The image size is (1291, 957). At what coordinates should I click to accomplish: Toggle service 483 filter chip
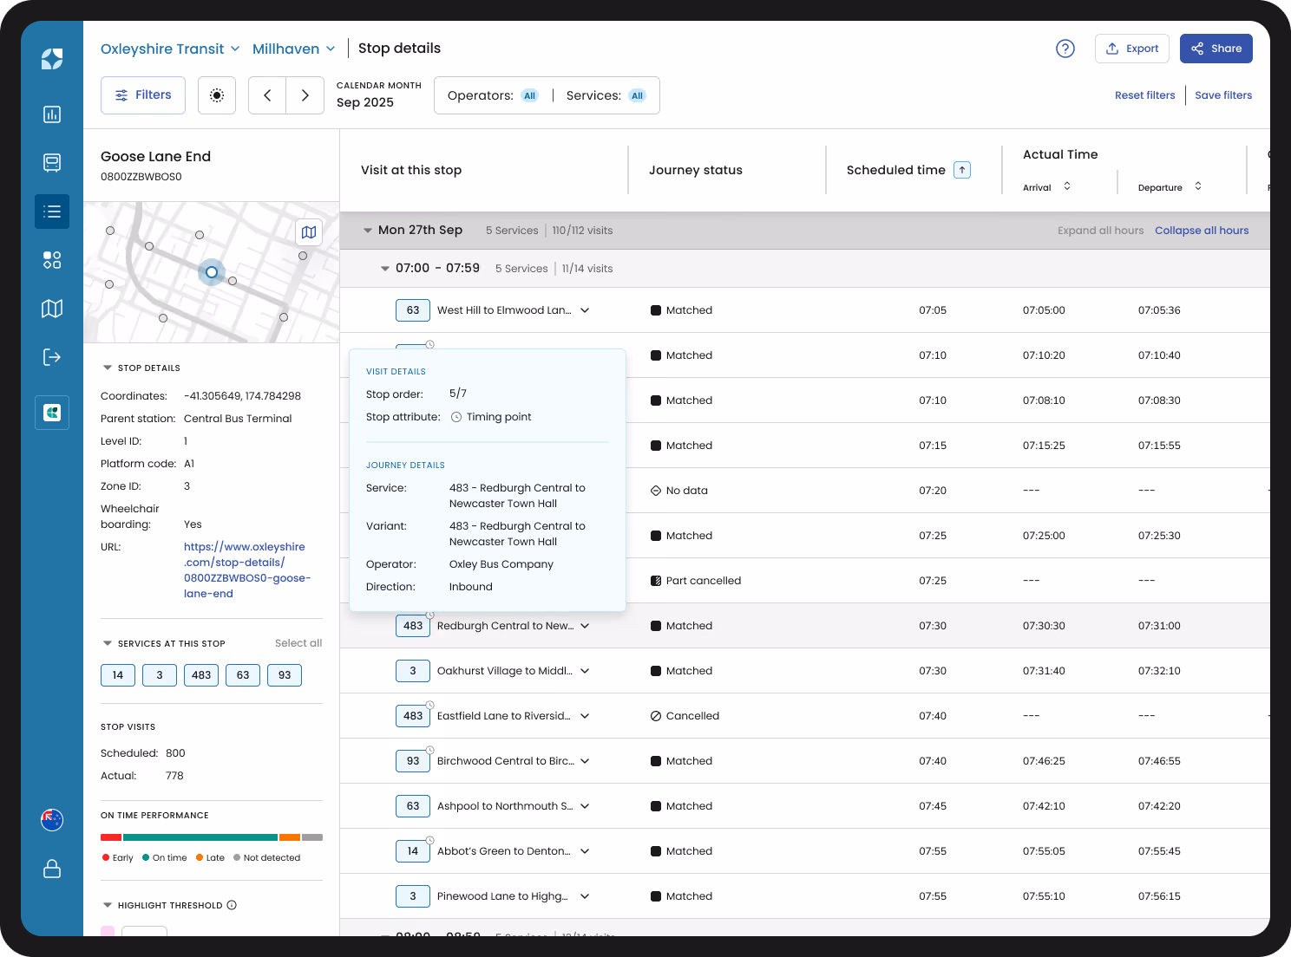pos(201,675)
